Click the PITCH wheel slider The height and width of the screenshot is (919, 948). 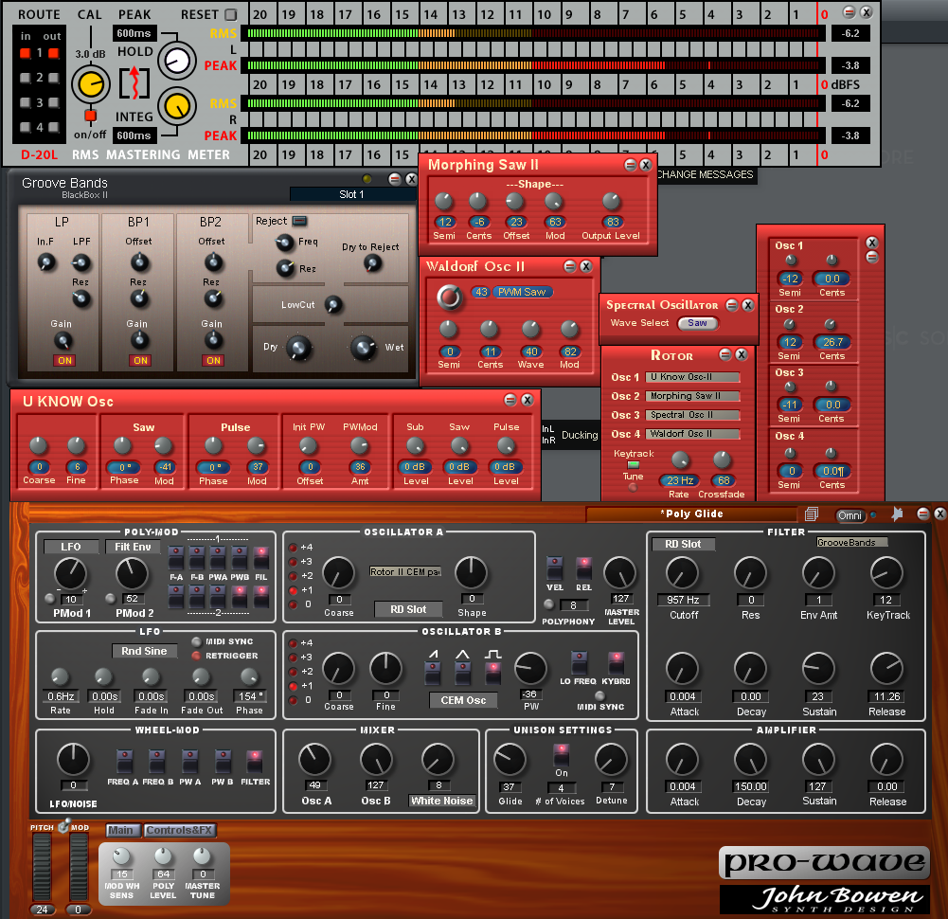(x=42, y=866)
